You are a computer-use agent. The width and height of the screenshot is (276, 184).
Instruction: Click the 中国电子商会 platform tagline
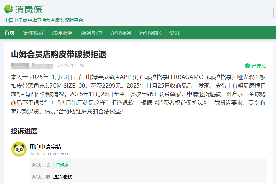click(x=44, y=20)
